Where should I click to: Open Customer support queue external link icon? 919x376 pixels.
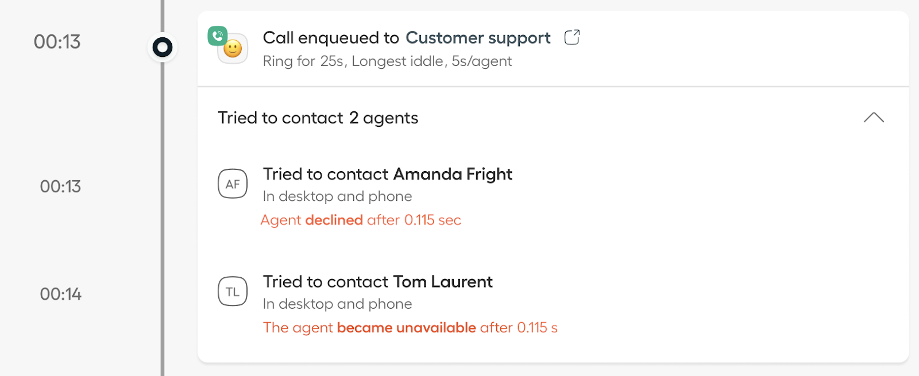pos(572,37)
